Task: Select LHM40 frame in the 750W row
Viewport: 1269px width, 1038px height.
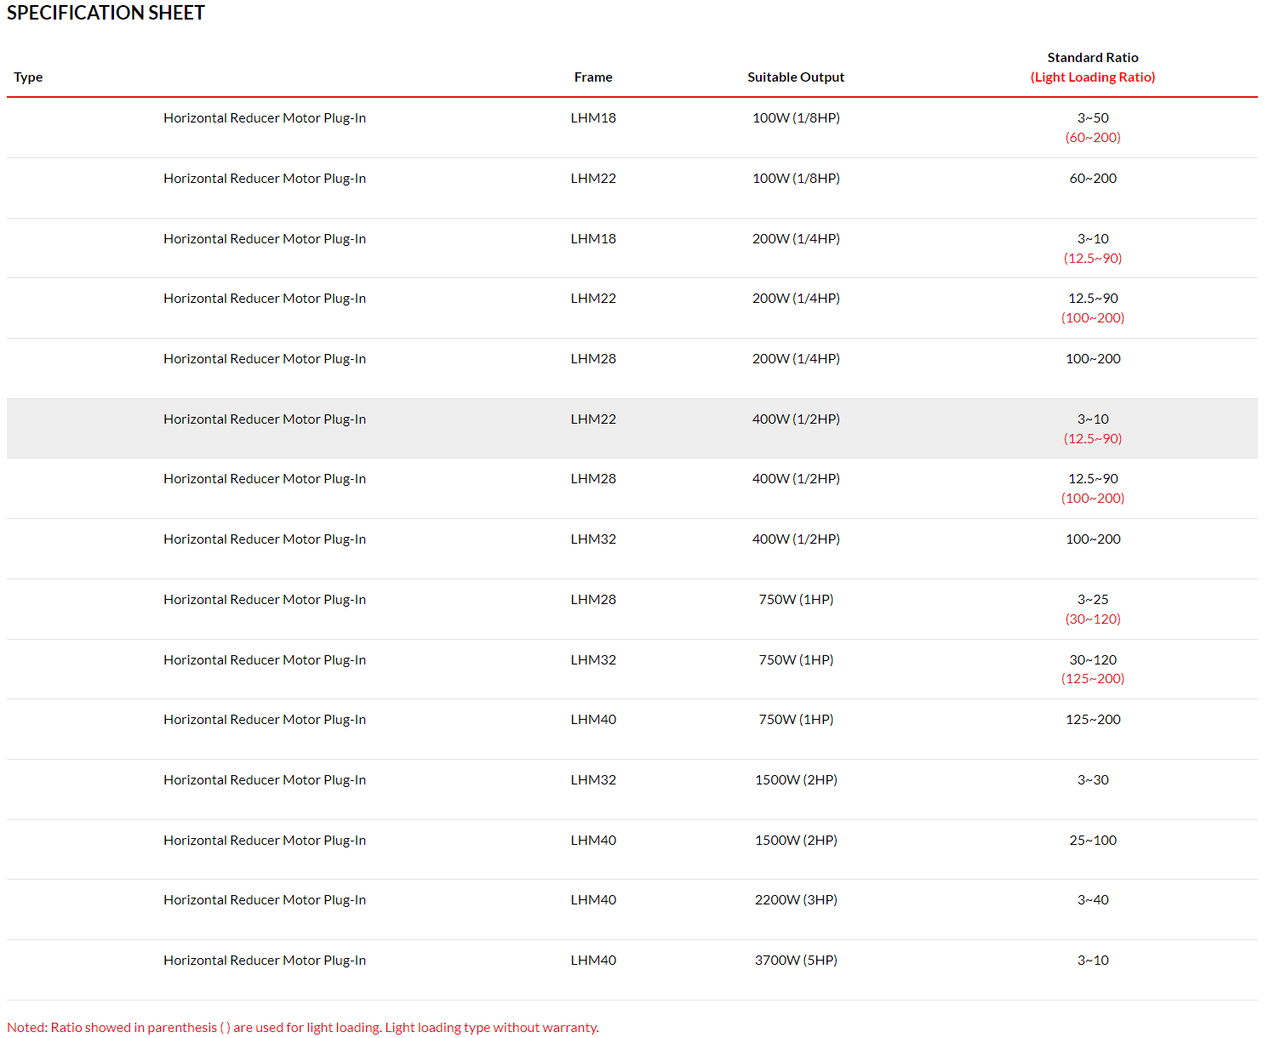Action: [593, 720]
